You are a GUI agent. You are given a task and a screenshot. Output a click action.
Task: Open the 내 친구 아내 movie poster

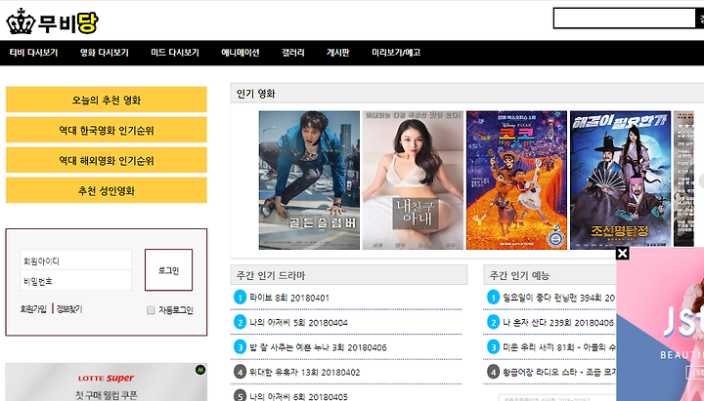click(x=413, y=180)
